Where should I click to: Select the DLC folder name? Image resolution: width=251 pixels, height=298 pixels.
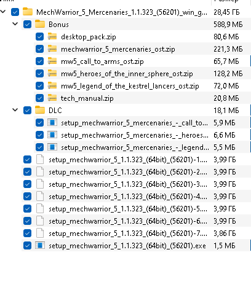click(55, 111)
